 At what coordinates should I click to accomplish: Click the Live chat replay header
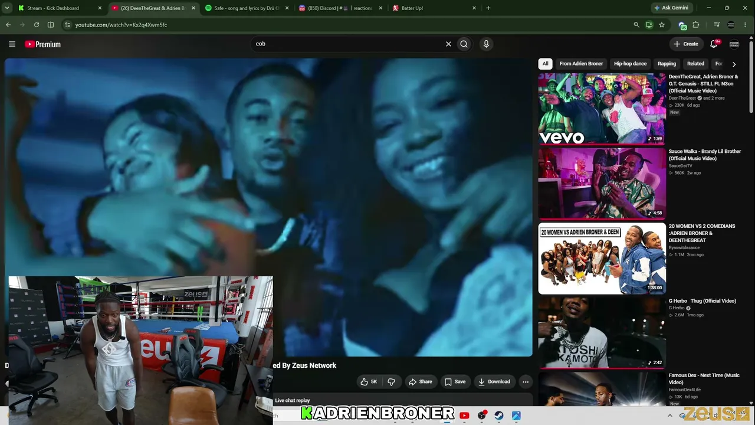click(293, 401)
